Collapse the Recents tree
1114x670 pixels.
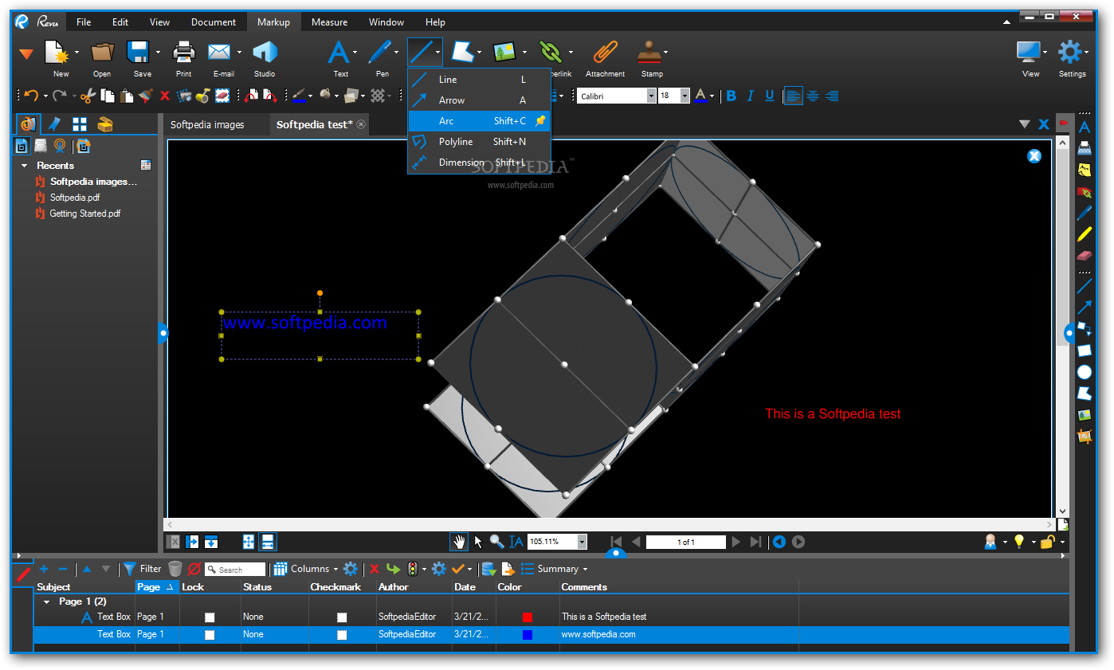click(x=25, y=166)
